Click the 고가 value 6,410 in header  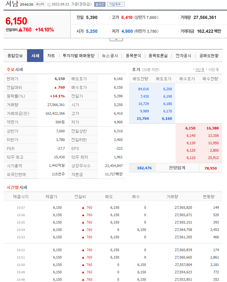pos(127,17)
